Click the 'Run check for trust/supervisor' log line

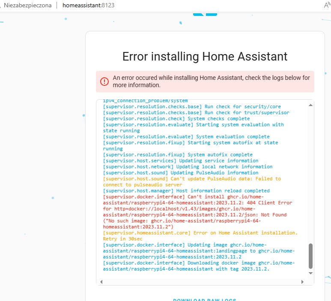click(x=196, y=112)
